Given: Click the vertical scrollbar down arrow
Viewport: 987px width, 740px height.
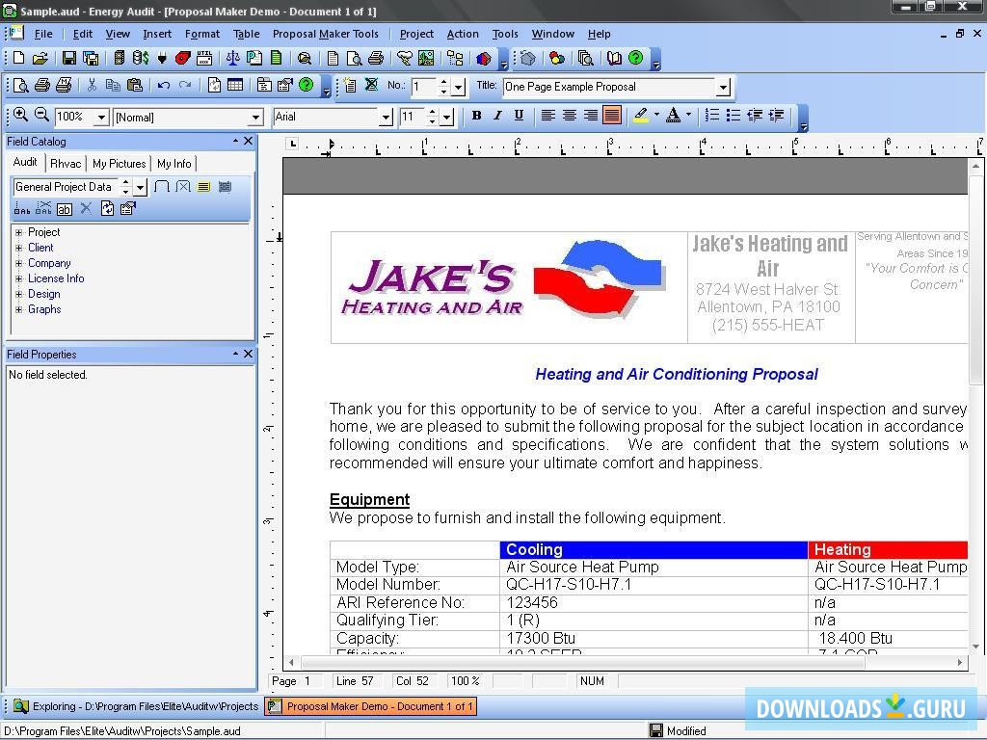Looking at the screenshot, I should (x=975, y=647).
